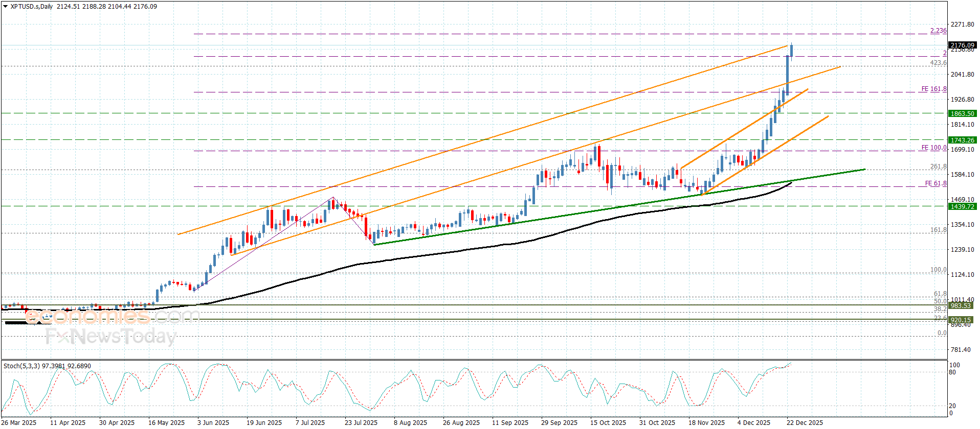Click the 2041.80 price axis value

coord(962,75)
